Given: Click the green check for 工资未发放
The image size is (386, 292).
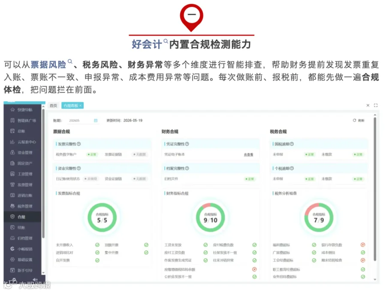Looking at the screenshot, I should pos(205,245).
